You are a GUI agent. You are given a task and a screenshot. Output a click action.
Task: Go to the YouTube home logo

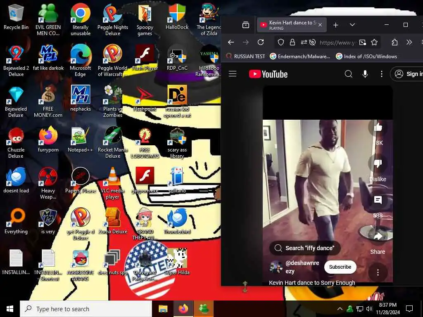point(268,74)
